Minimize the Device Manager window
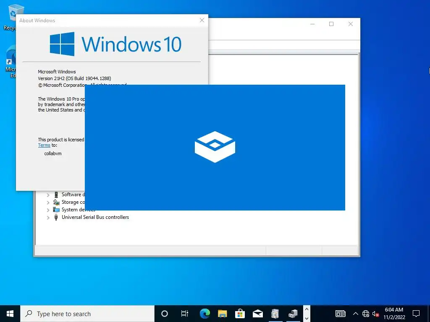This screenshot has width=430, height=322. tap(312, 24)
